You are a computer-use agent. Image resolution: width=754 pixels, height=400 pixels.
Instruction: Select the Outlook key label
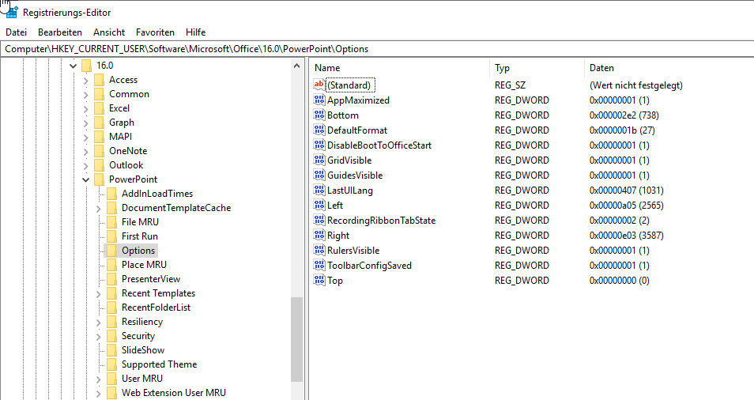click(126, 165)
